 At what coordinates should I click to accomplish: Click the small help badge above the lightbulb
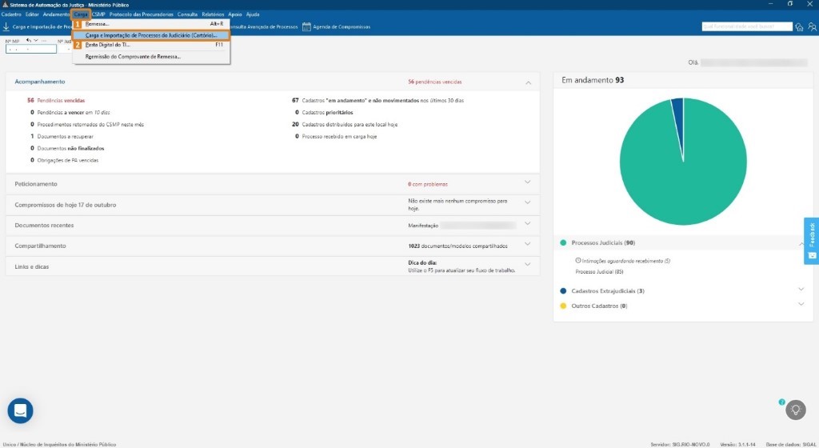pyautogui.click(x=782, y=402)
